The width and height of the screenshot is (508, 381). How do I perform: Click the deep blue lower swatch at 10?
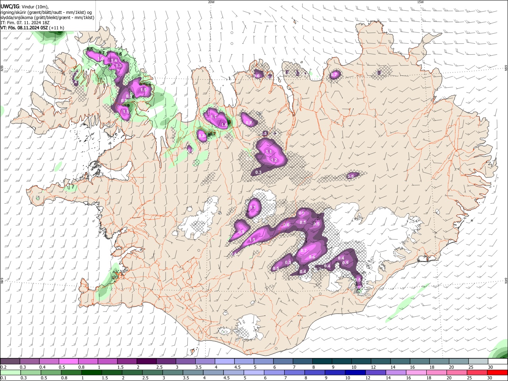point(356,372)
